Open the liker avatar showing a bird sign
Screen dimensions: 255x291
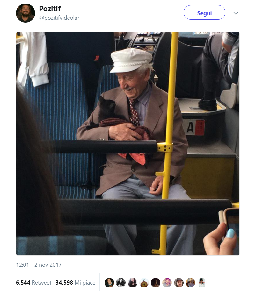point(144,283)
